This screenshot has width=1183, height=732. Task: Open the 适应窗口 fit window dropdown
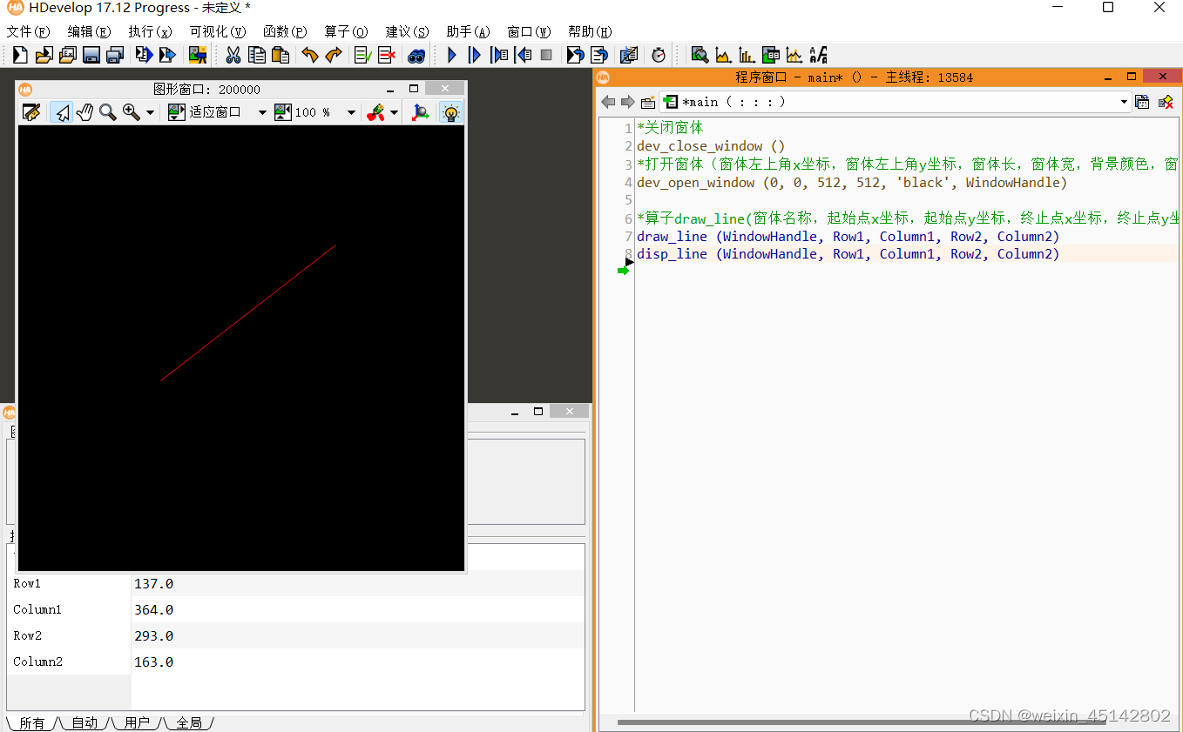pyautogui.click(x=262, y=112)
